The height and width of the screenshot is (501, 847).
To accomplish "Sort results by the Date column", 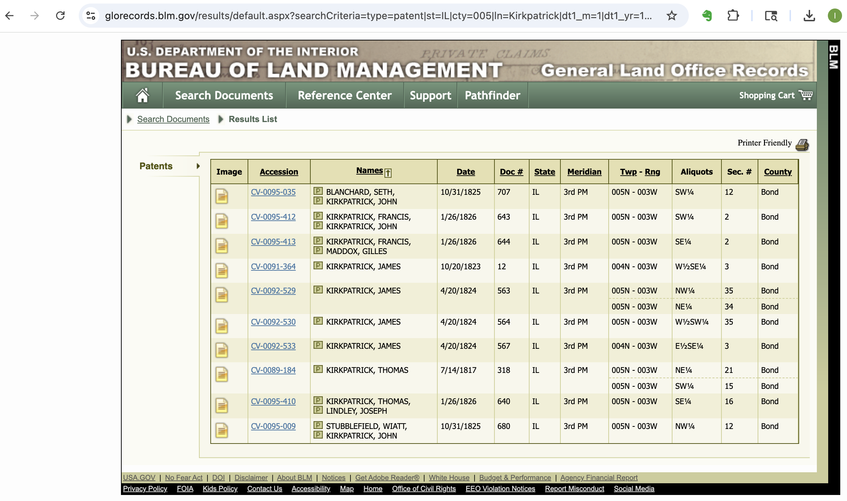I will pyautogui.click(x=465, y=172).
